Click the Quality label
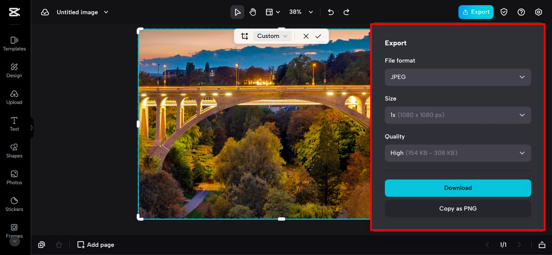 click(395, 136)
